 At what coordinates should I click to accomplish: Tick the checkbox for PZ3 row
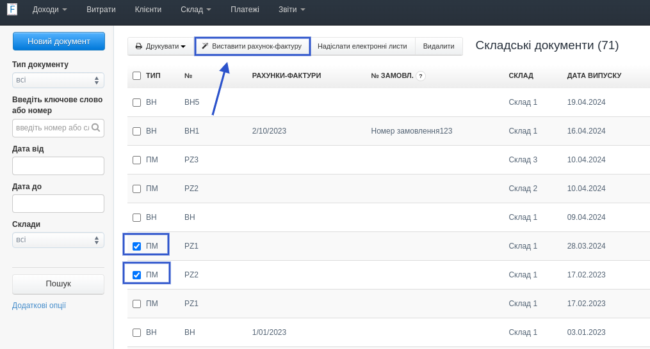136,160
